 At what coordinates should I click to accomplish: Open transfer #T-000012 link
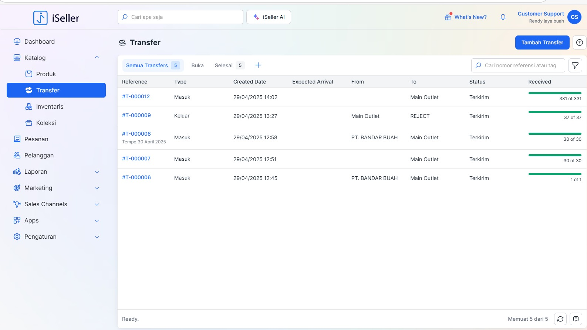[136, 96]
